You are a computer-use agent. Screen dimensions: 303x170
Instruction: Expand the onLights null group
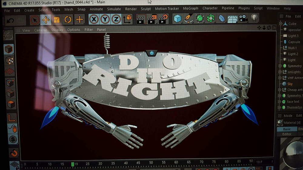point(280,72)
